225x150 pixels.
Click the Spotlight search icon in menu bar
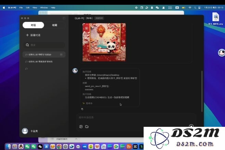click(195, 8)
